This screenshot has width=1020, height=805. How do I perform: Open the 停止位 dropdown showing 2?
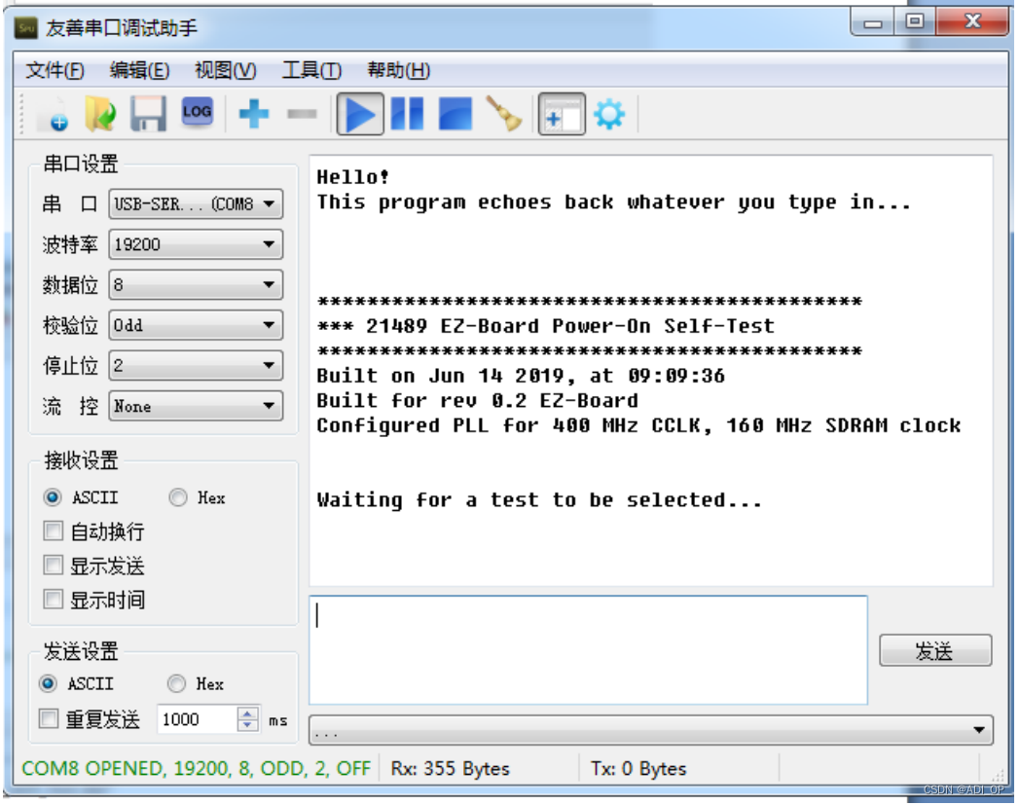[196, 365]
